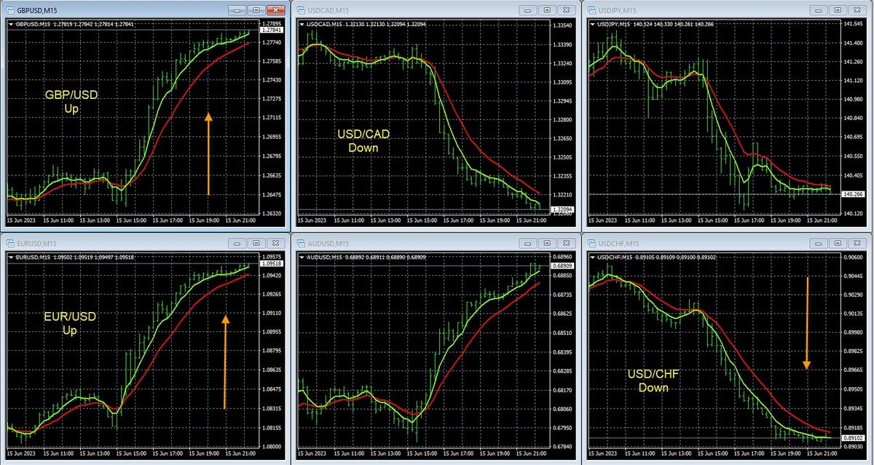This screenshot has height=465, width=874.
Task: Minimize the AUDUSD,M15 chart window
Action: point(529,242)
